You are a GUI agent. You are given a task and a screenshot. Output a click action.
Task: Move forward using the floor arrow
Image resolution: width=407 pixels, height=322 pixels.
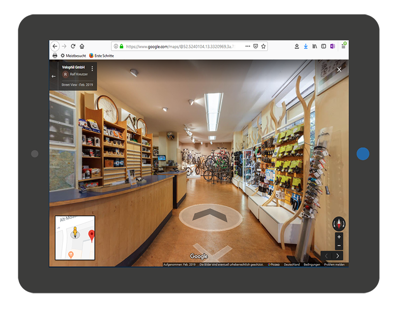pyautogui.click(x=211, y=218)
